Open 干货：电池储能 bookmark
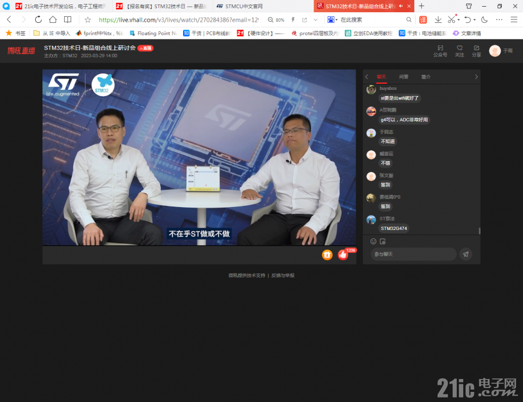Screen dimensions: 523x402 [423, 33]
